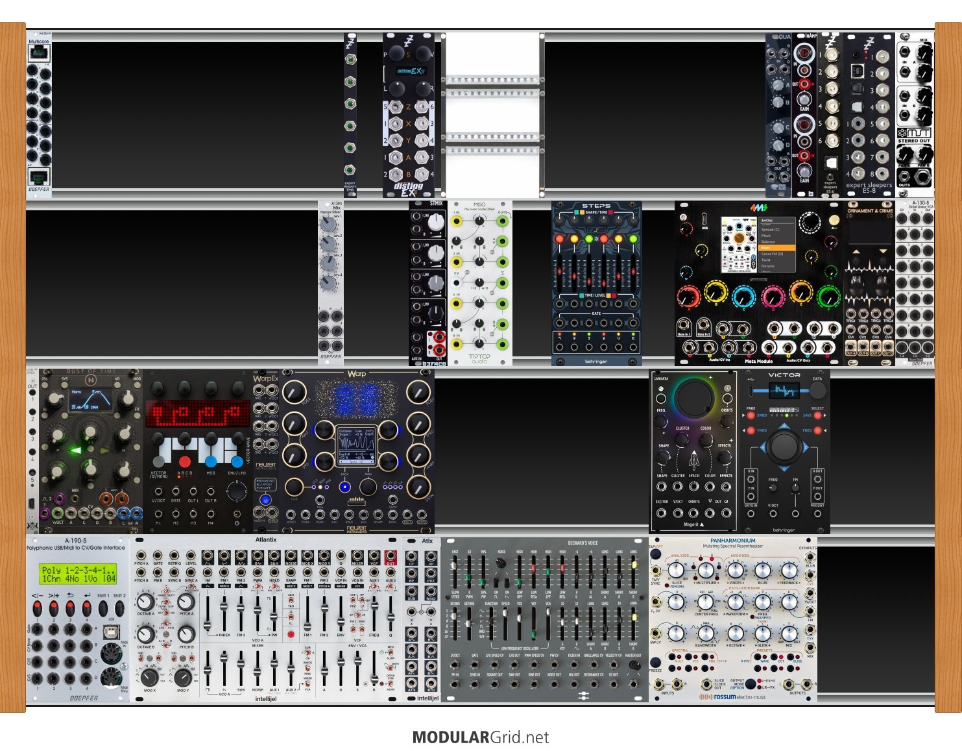962x751 pixels.
Task: Toggle the YMOD red button on Victor
Action: click(x=751, y=430)
